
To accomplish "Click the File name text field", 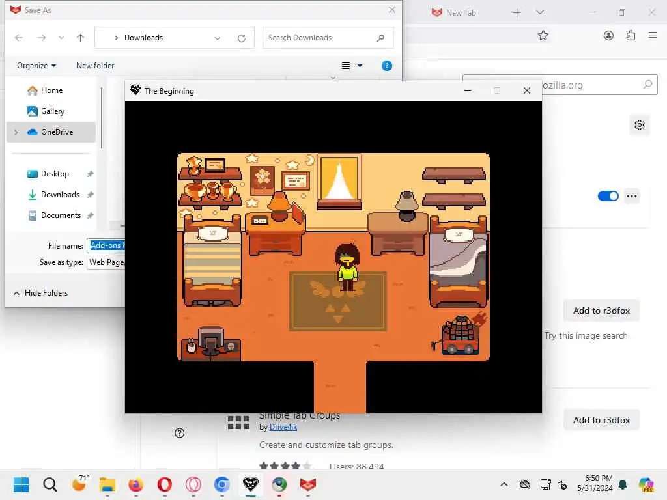I will coord(106,245).
